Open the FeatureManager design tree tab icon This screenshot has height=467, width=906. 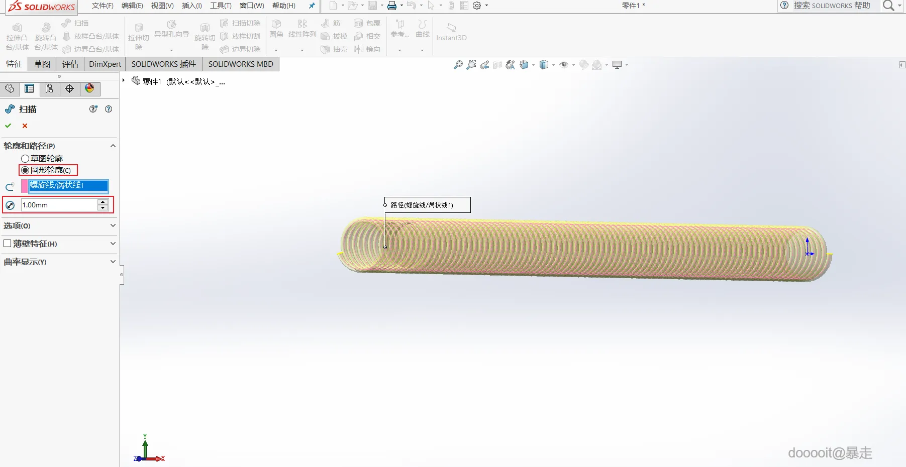(x=10, y=89)
